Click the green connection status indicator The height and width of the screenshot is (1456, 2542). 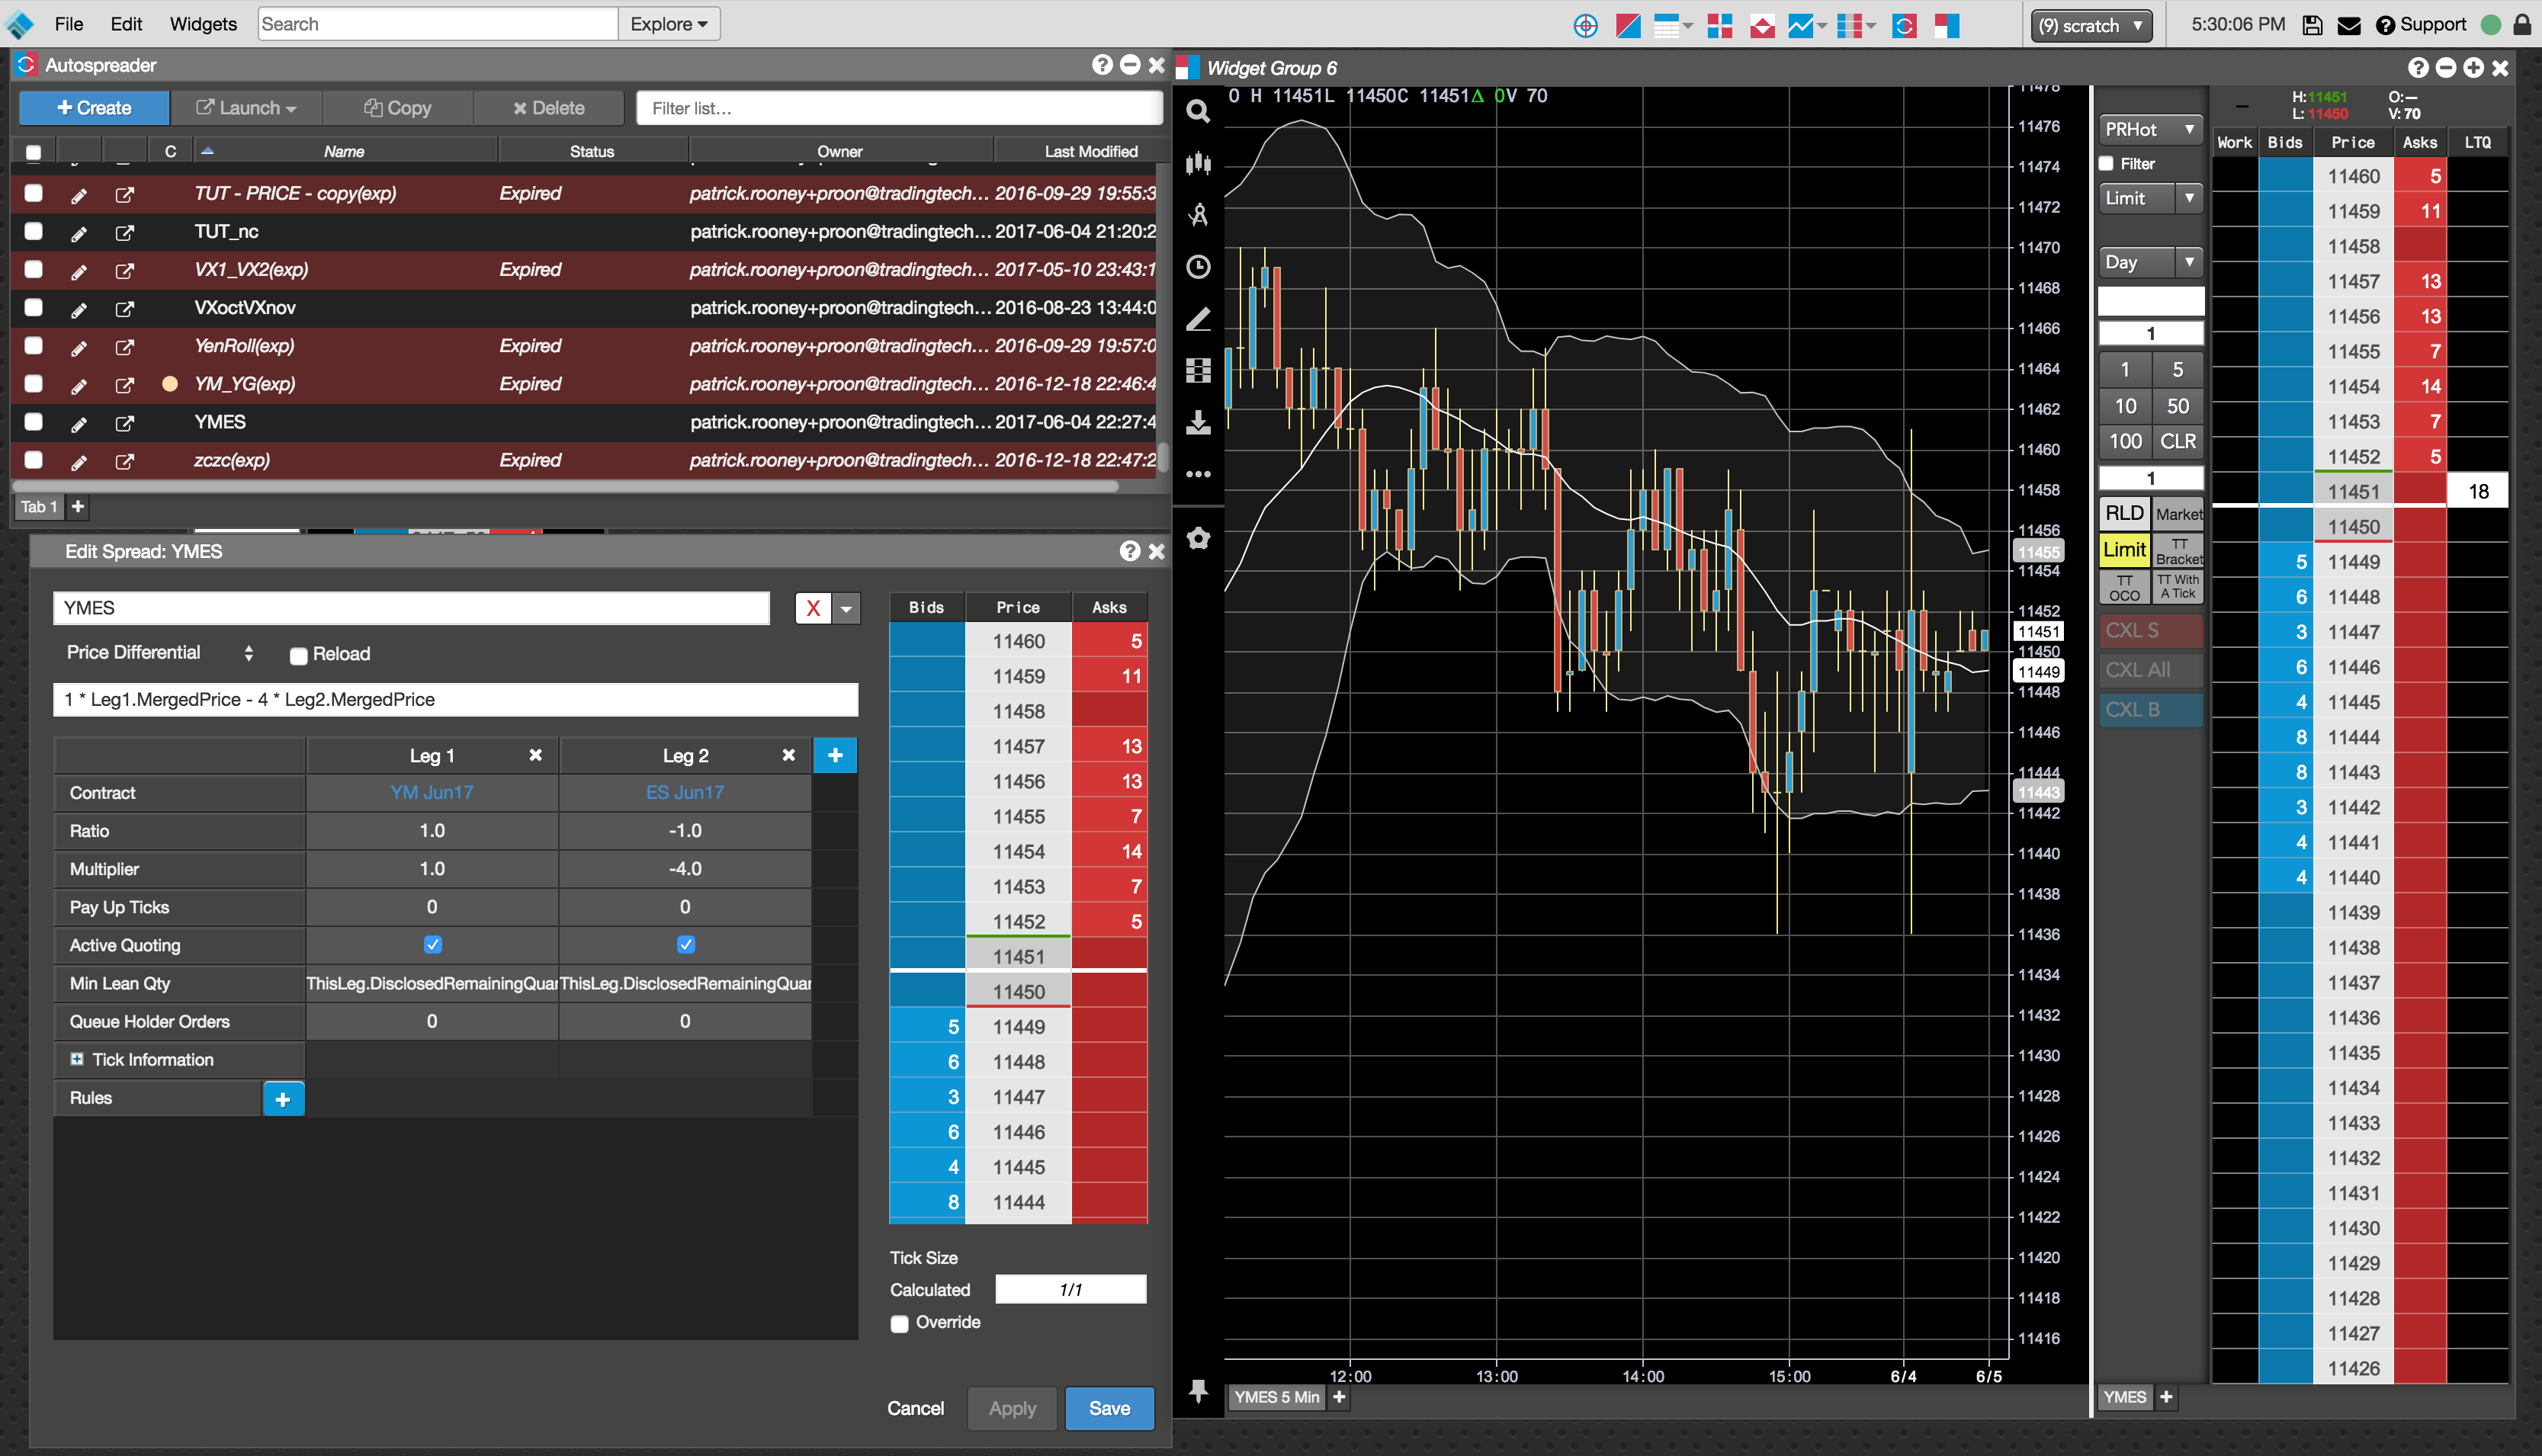2491,25
